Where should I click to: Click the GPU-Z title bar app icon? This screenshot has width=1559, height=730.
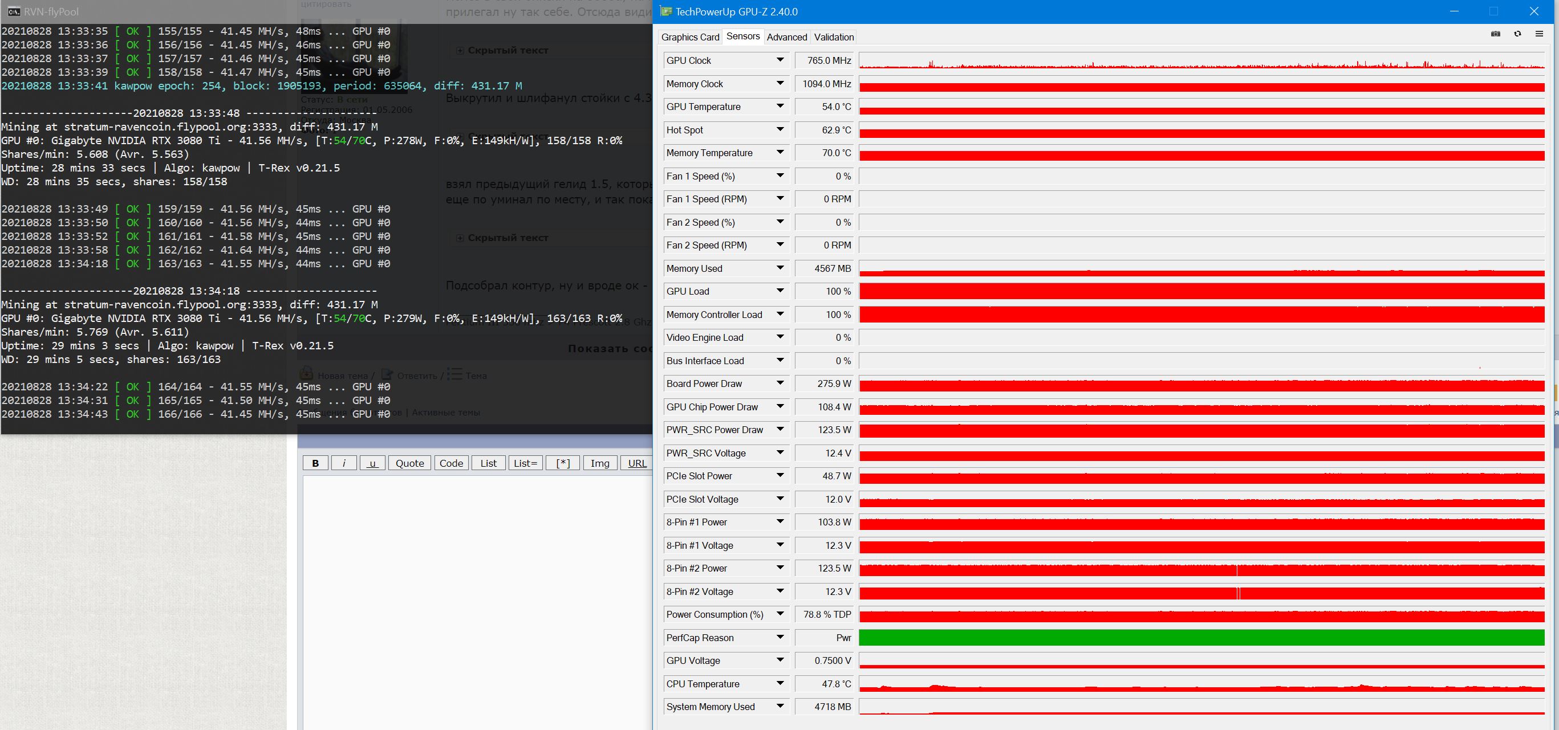tap(665, 11)
